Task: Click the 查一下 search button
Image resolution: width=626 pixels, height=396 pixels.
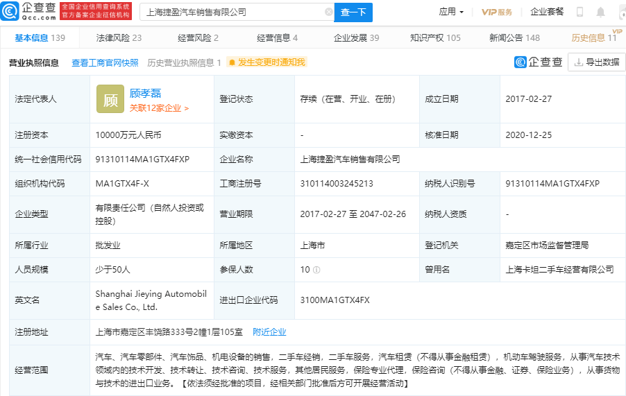Action: (x=353, y=12)
